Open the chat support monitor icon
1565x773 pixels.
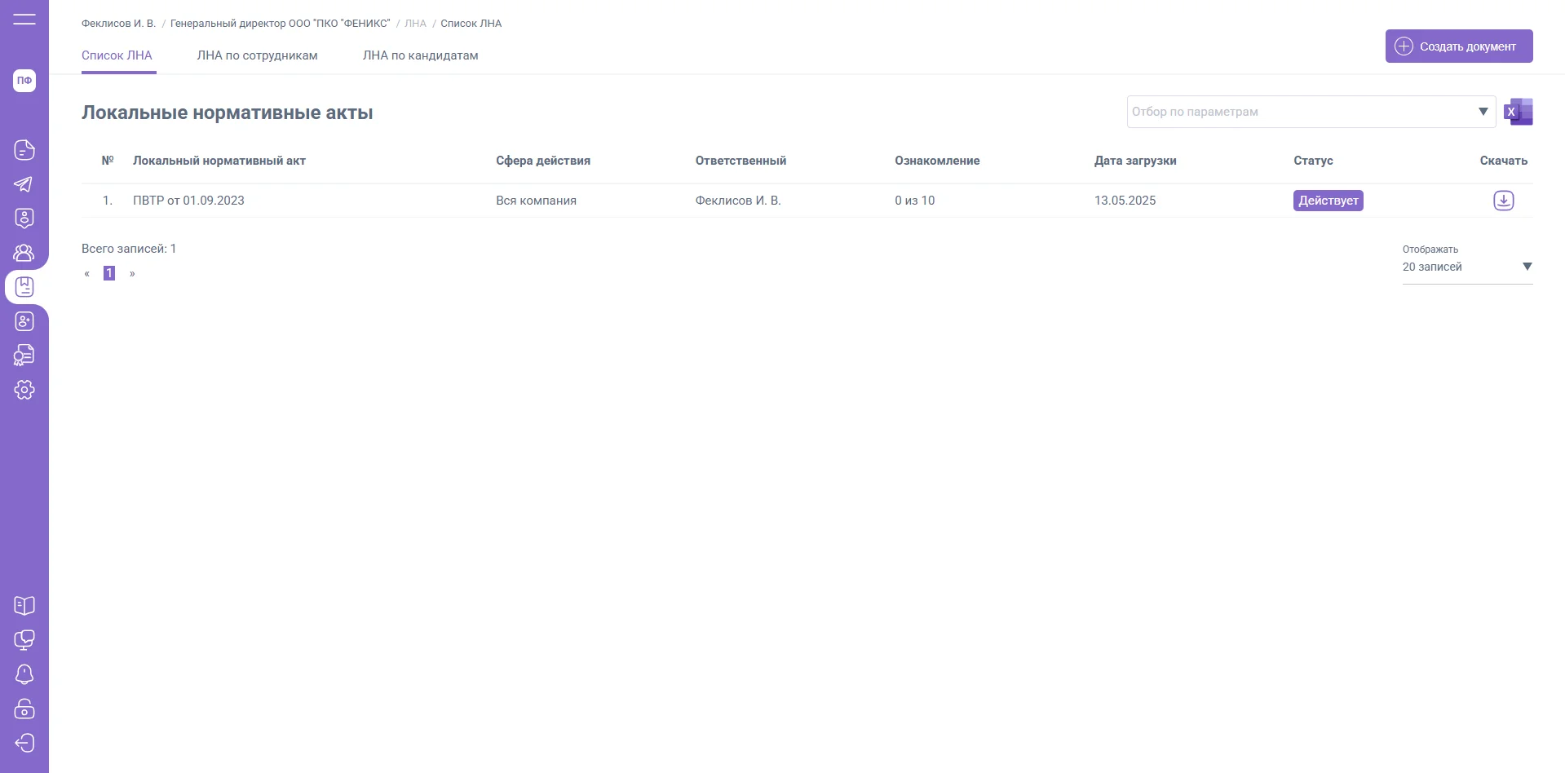click(24, 640)
